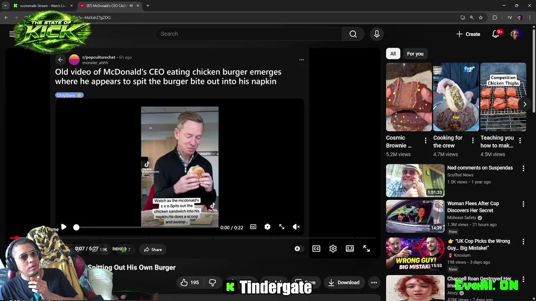The image size is (536, 301).
Task: Open the YouTube hamburger guide menu
Action: [12, 34]
